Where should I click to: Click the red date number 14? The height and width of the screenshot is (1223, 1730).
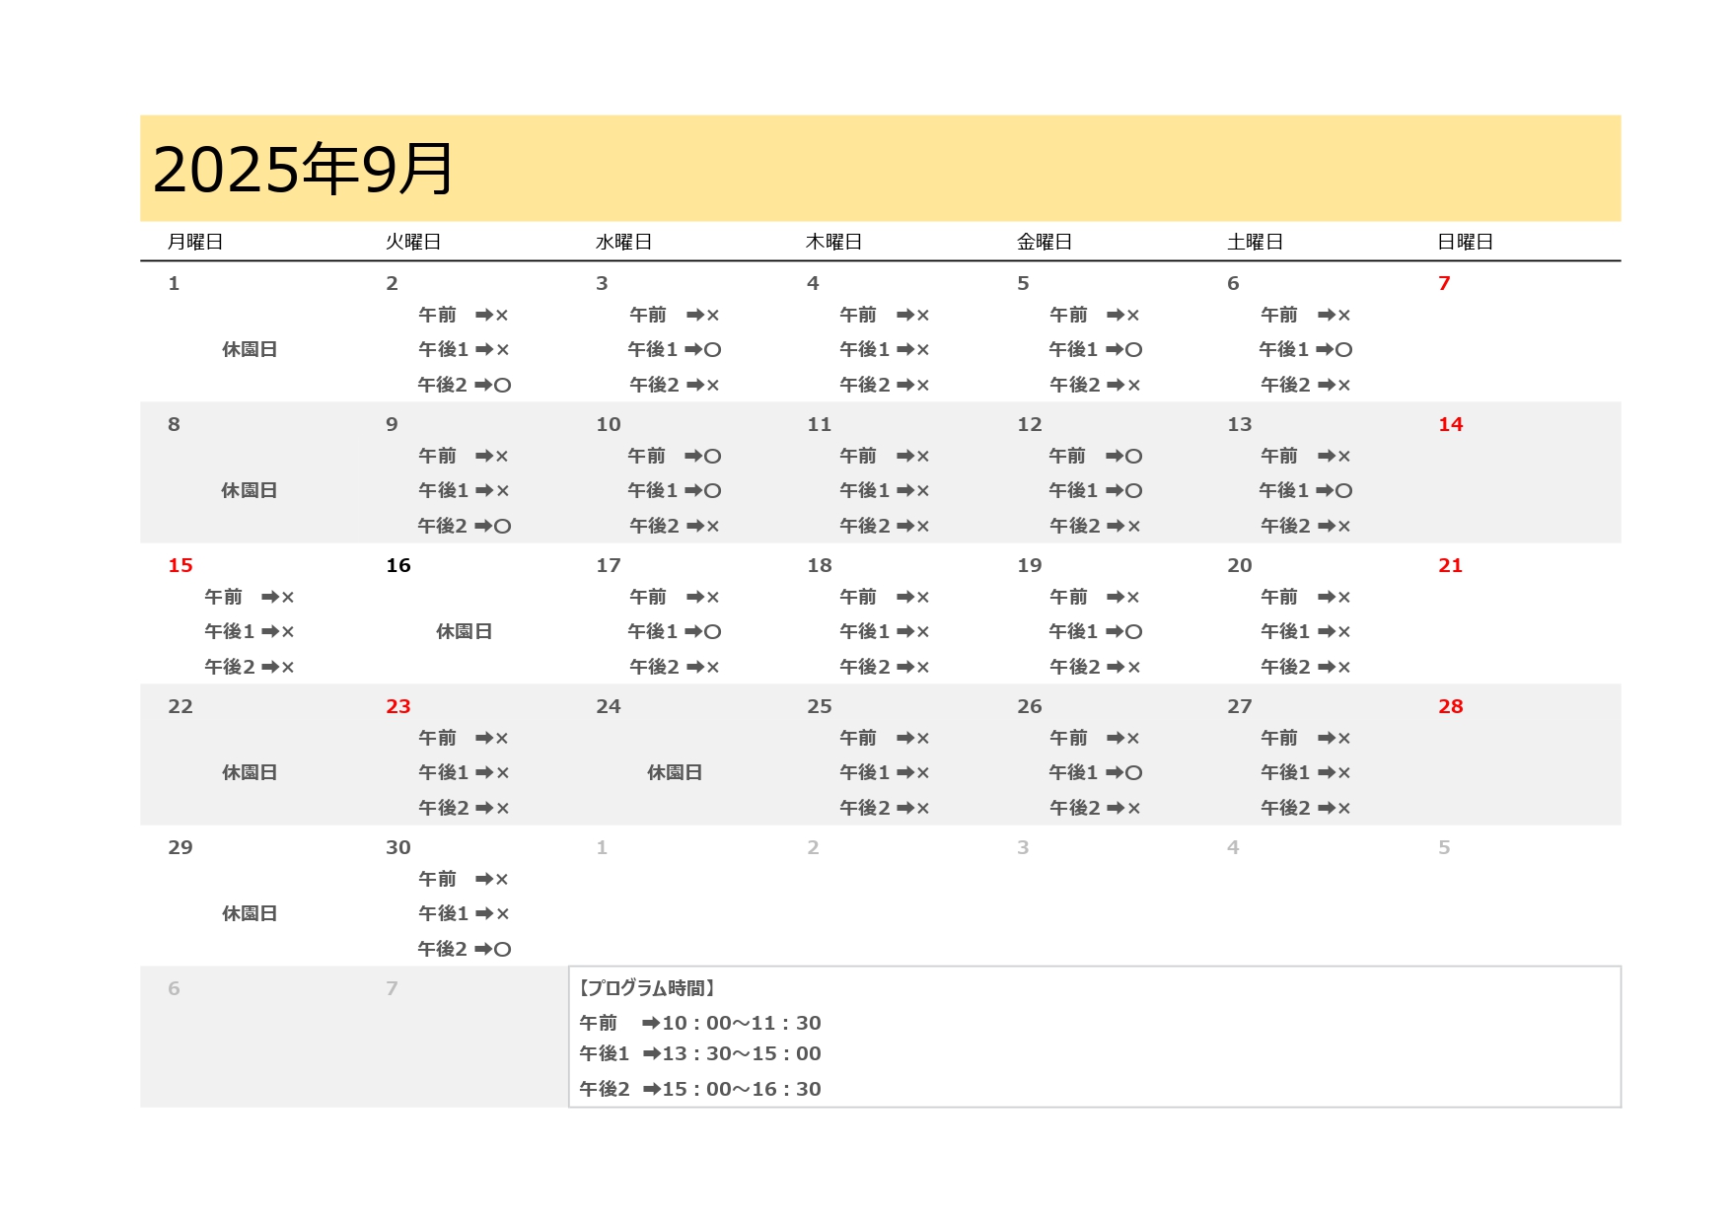(1451, 424)
